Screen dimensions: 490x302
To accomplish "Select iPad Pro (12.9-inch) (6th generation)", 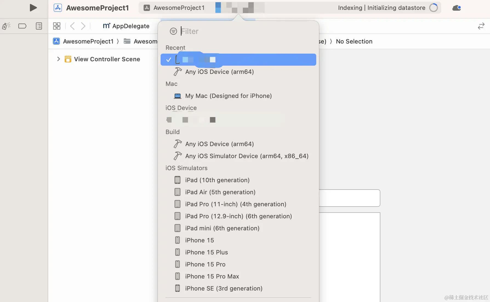I will tap(238, 216).
